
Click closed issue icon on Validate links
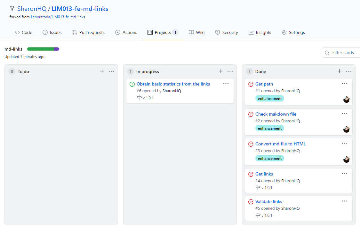click(251, 202)
